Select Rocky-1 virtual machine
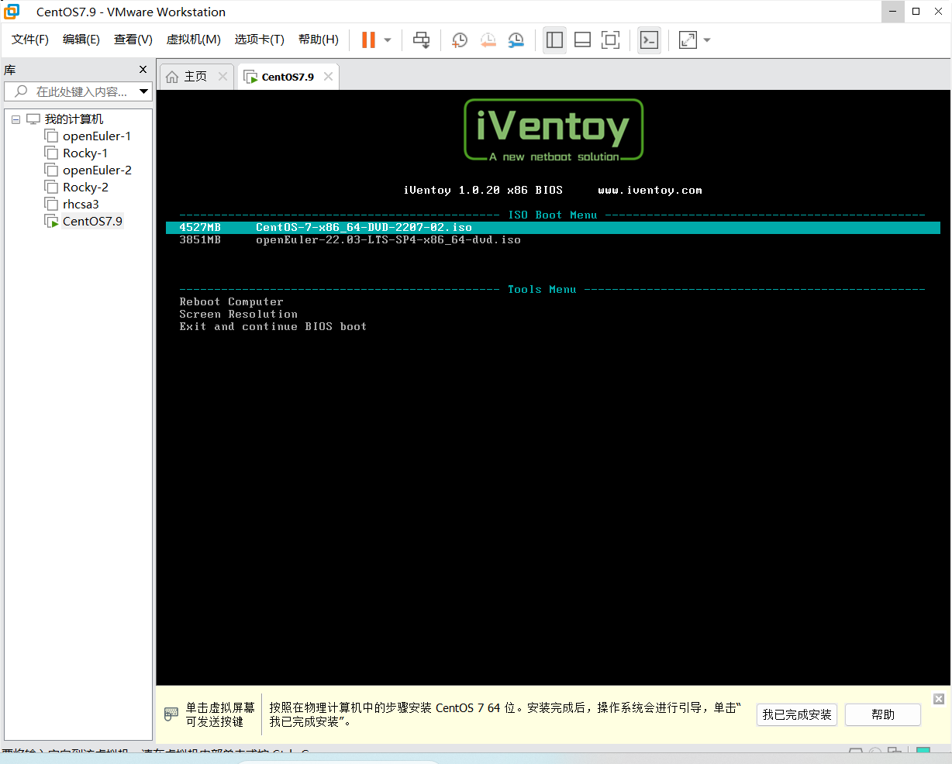Screen dimensions: 952x764 click(85, 153)
